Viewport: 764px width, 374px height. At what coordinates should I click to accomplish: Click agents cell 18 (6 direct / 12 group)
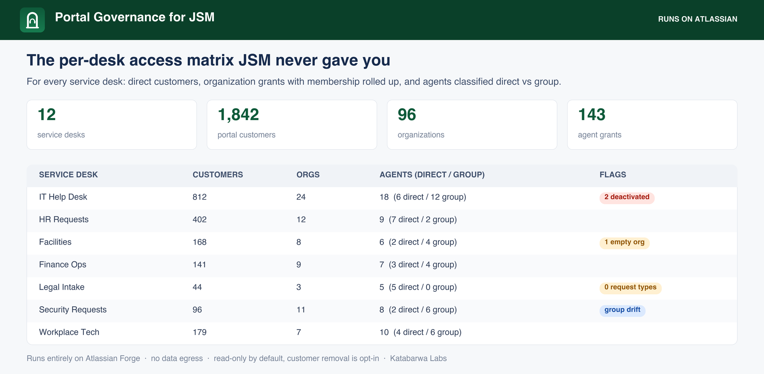tap(423, 197)
